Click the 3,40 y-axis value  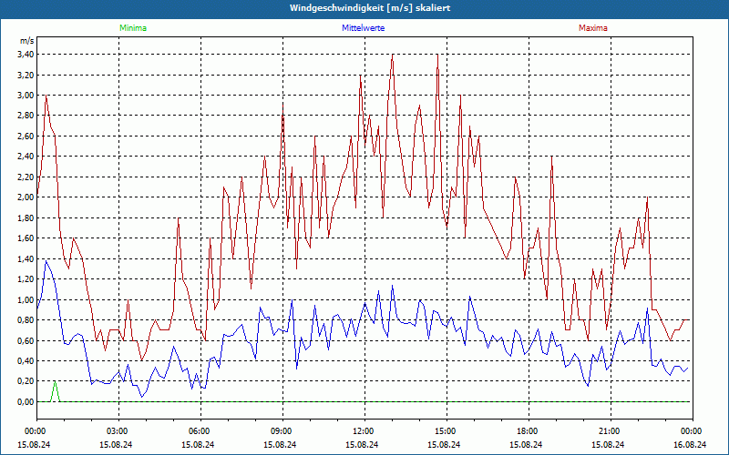(26, 55)
